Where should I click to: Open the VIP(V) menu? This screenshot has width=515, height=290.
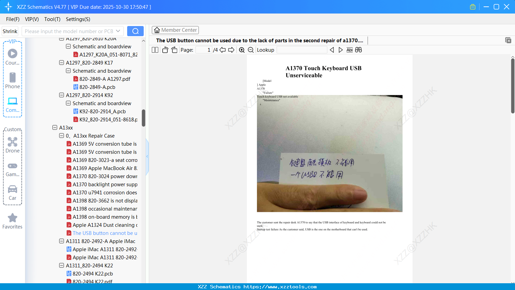point(32,19)
